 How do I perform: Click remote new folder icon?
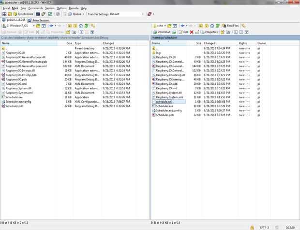click(222, 32)
